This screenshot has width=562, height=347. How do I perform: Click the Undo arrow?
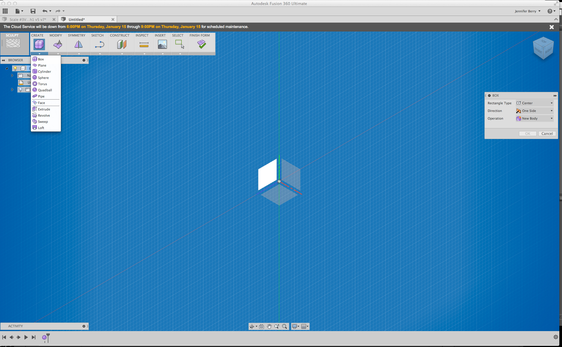point(45,11)
